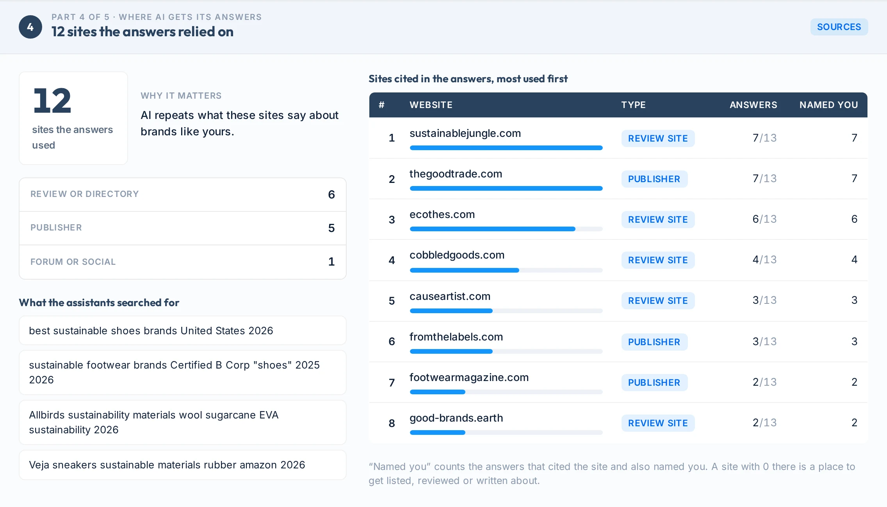The image size is (887, 507).
Task: Click the fromthelabels.com site name
Action: point(456,337)
